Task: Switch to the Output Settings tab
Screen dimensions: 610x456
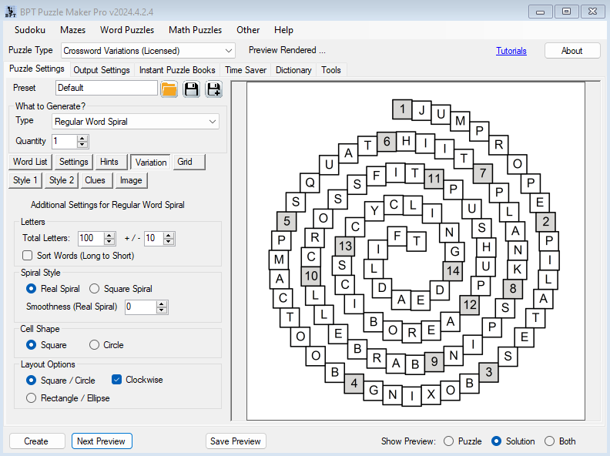Action: [102, 70]
